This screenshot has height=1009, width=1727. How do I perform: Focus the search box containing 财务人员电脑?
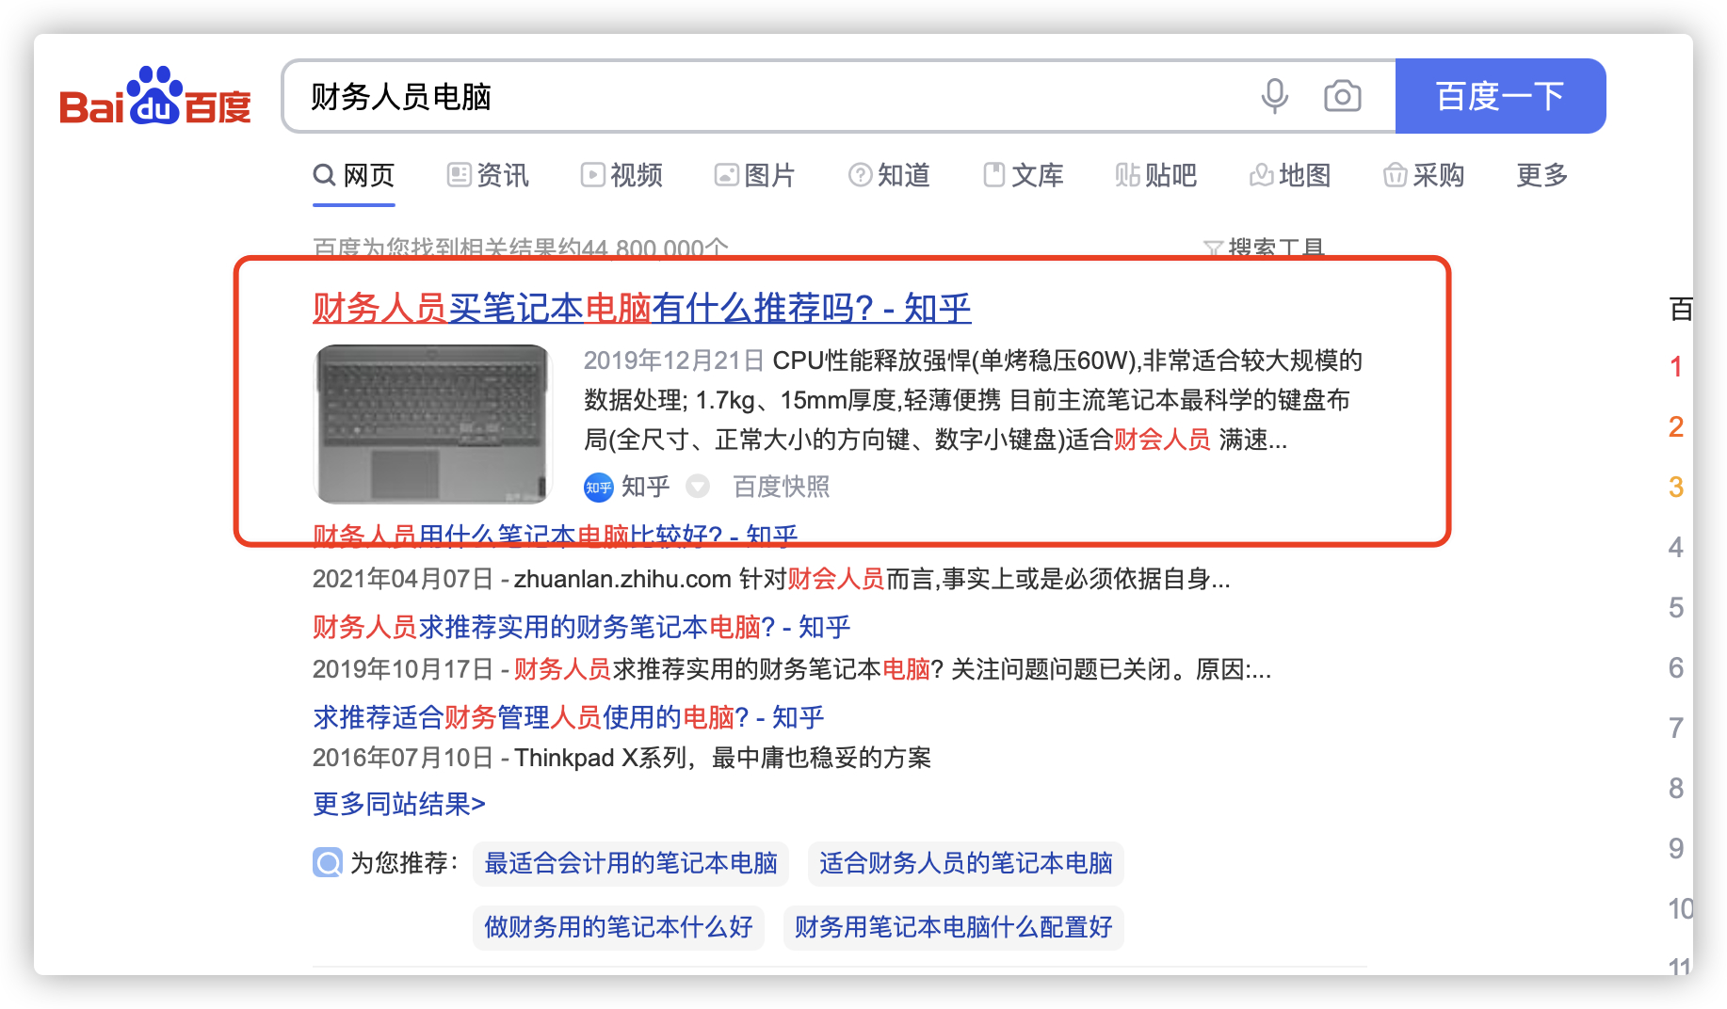point(838,96)
